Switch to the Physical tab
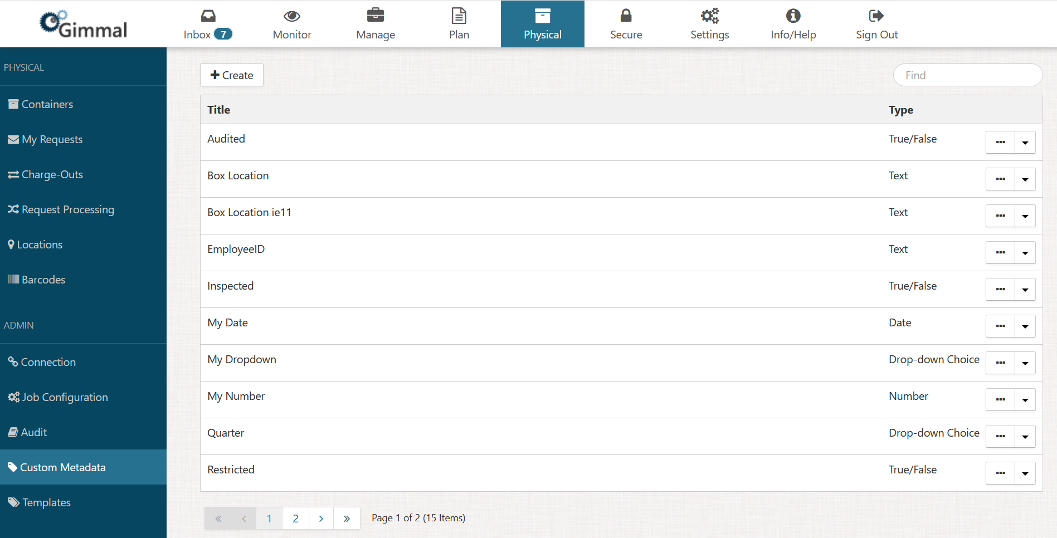This screenshot has height=538, width=1057. [542, 24]
